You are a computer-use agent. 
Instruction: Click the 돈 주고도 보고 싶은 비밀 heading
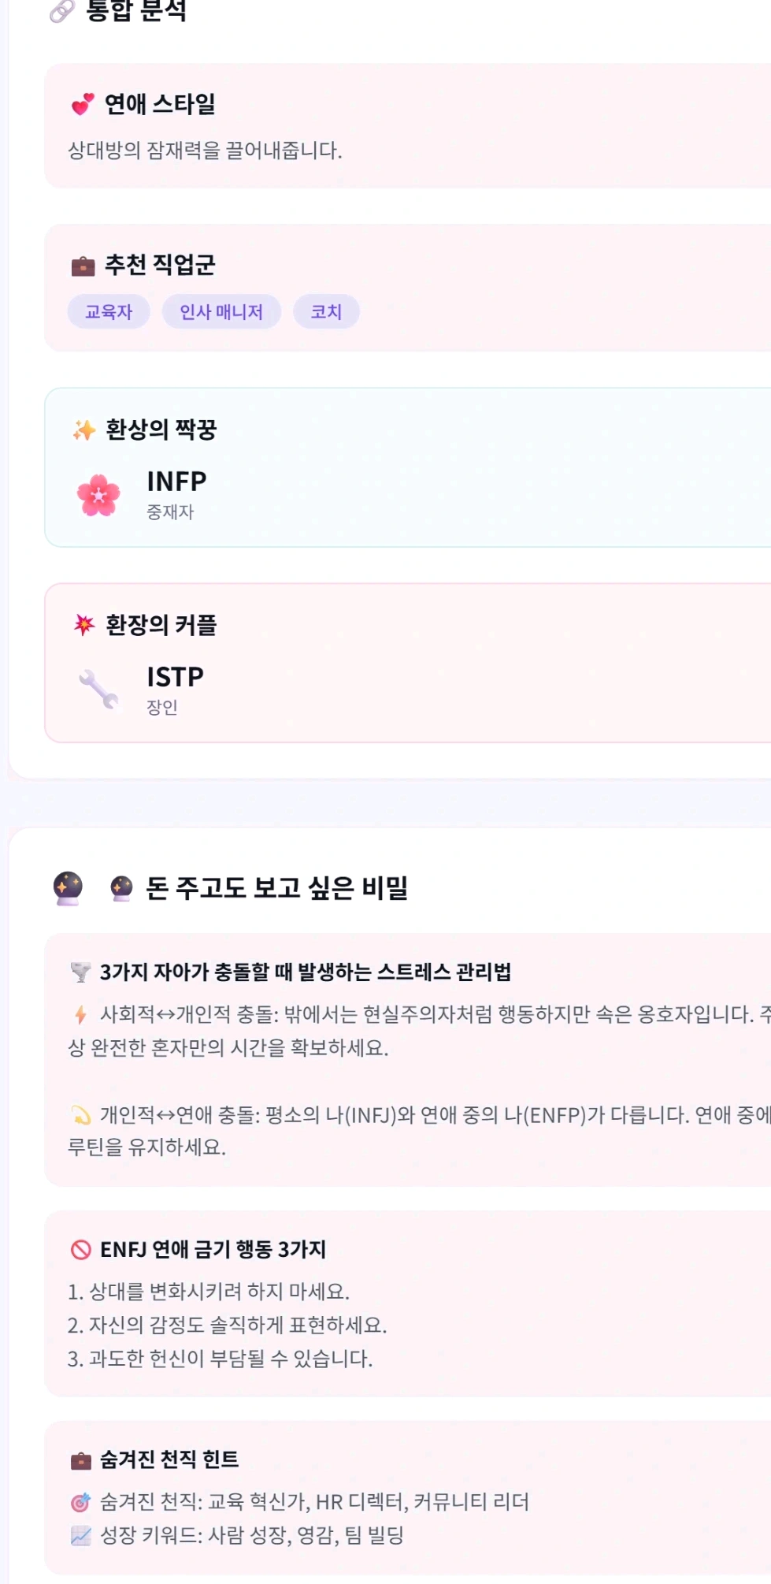point(276,888)
